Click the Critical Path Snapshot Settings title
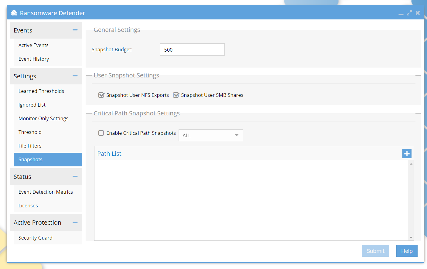This screenshot has height=269, width=427. click(x=137, y=113)
